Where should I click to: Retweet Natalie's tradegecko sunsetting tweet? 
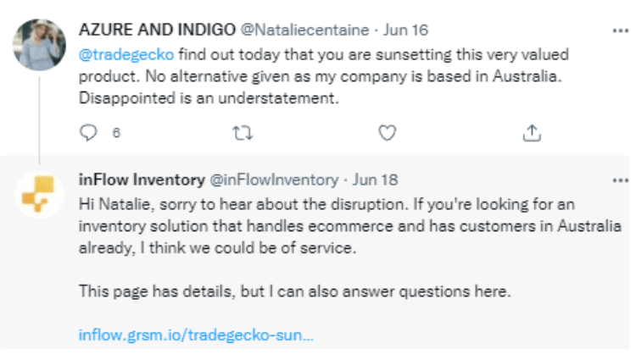(x=243, y=133)
